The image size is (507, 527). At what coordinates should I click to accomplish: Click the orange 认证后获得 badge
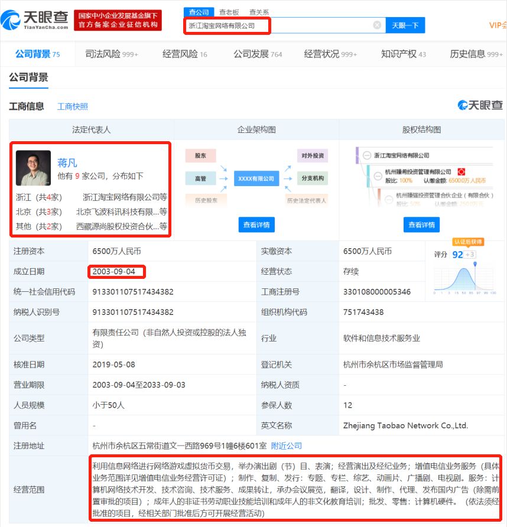(x=469, y=242)
